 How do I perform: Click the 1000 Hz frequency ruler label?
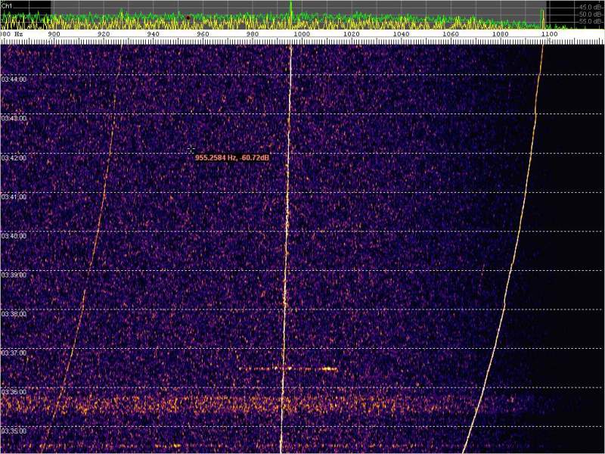(302, 35)
